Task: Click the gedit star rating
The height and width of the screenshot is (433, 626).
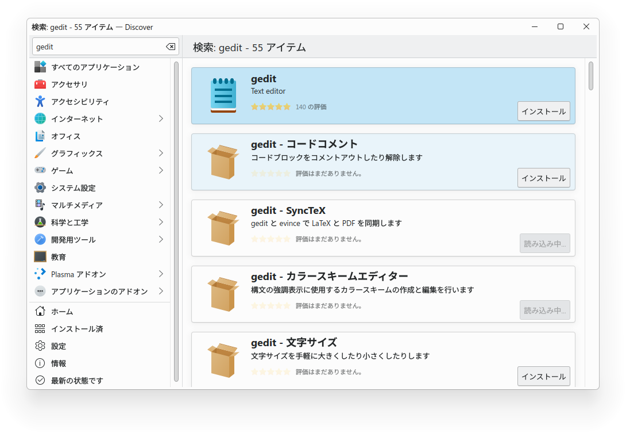Action: point(271,107)
